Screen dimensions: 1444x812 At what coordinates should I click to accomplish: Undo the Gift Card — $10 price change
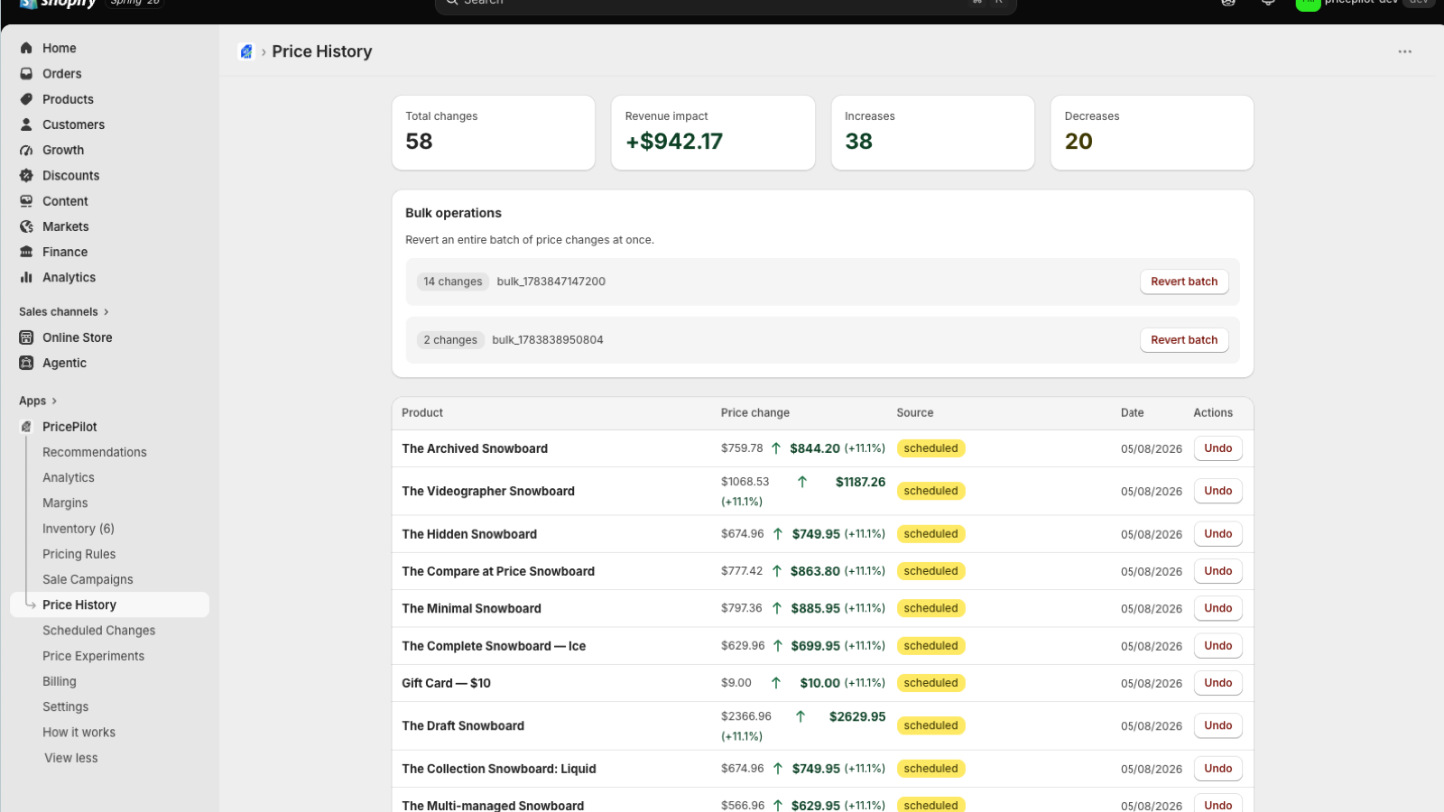1217,683
